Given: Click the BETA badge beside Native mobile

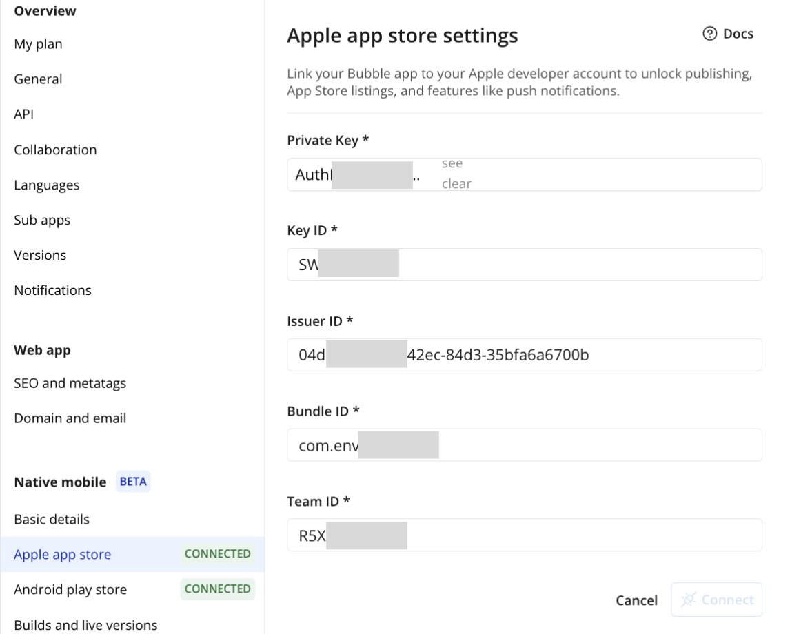Looking at the screenshot, I should [x=133, y=482].
